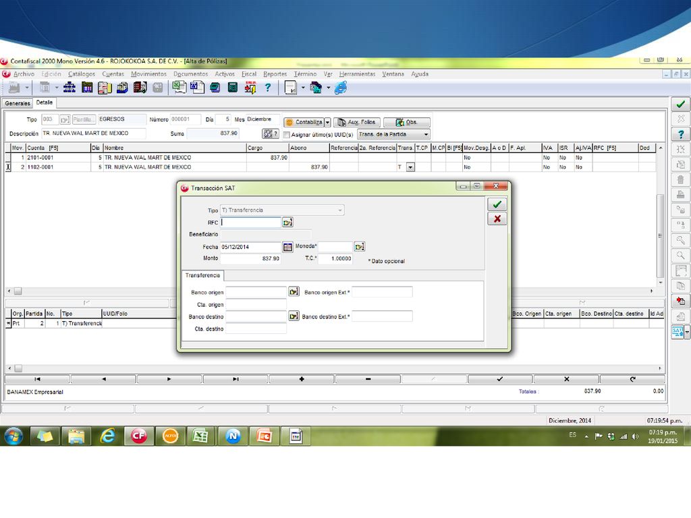Click the exit door (Salir) toolbar icon

(250, 88)
